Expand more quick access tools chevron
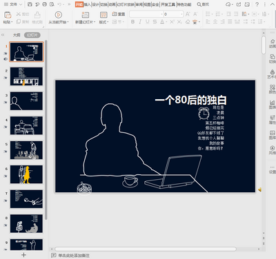Image resolution: width=276 pixels, height=259 pixels. 69,4
